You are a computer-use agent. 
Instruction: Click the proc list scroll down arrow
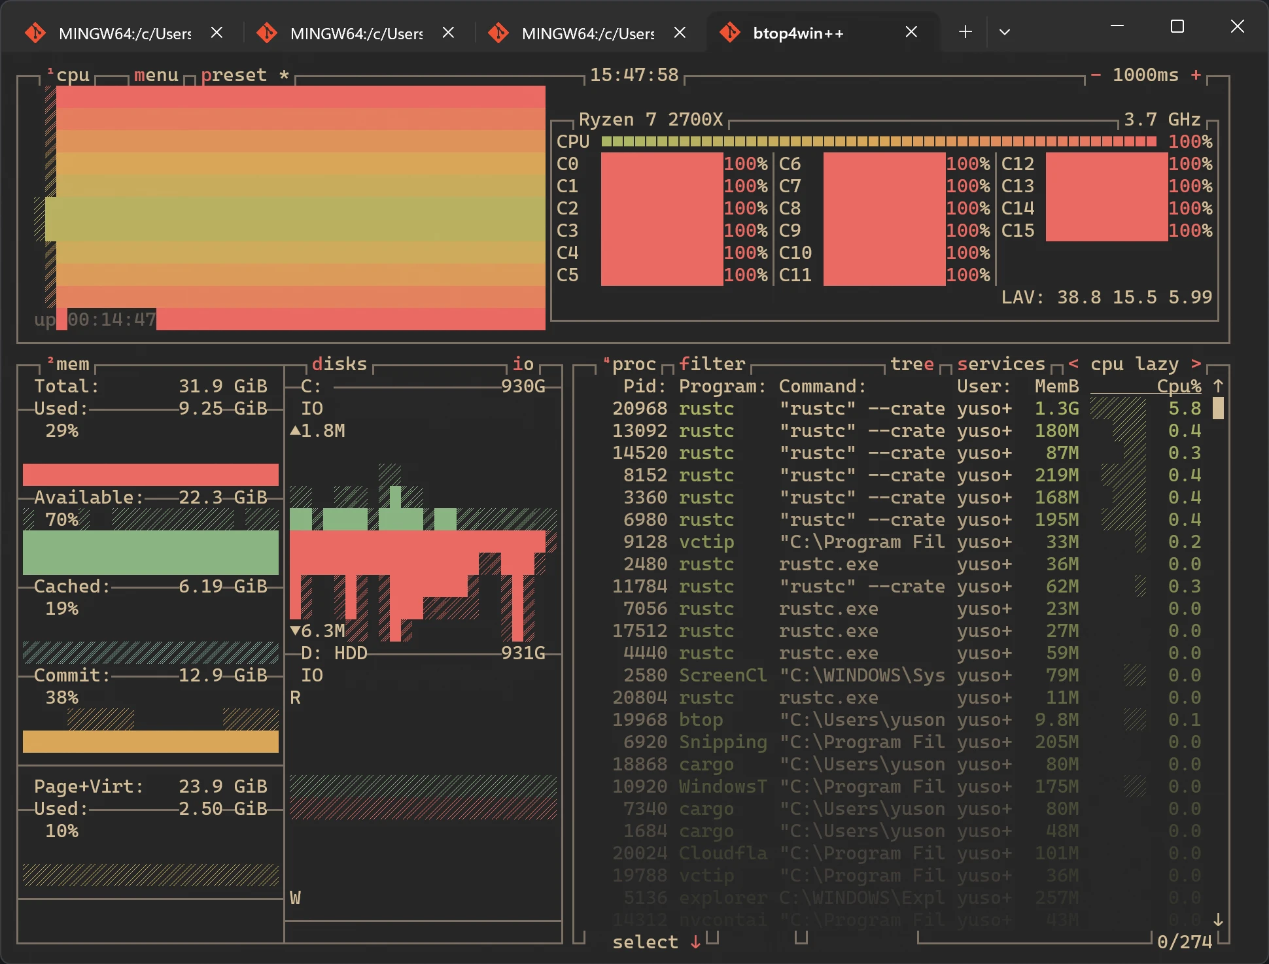coord(1218,920)
